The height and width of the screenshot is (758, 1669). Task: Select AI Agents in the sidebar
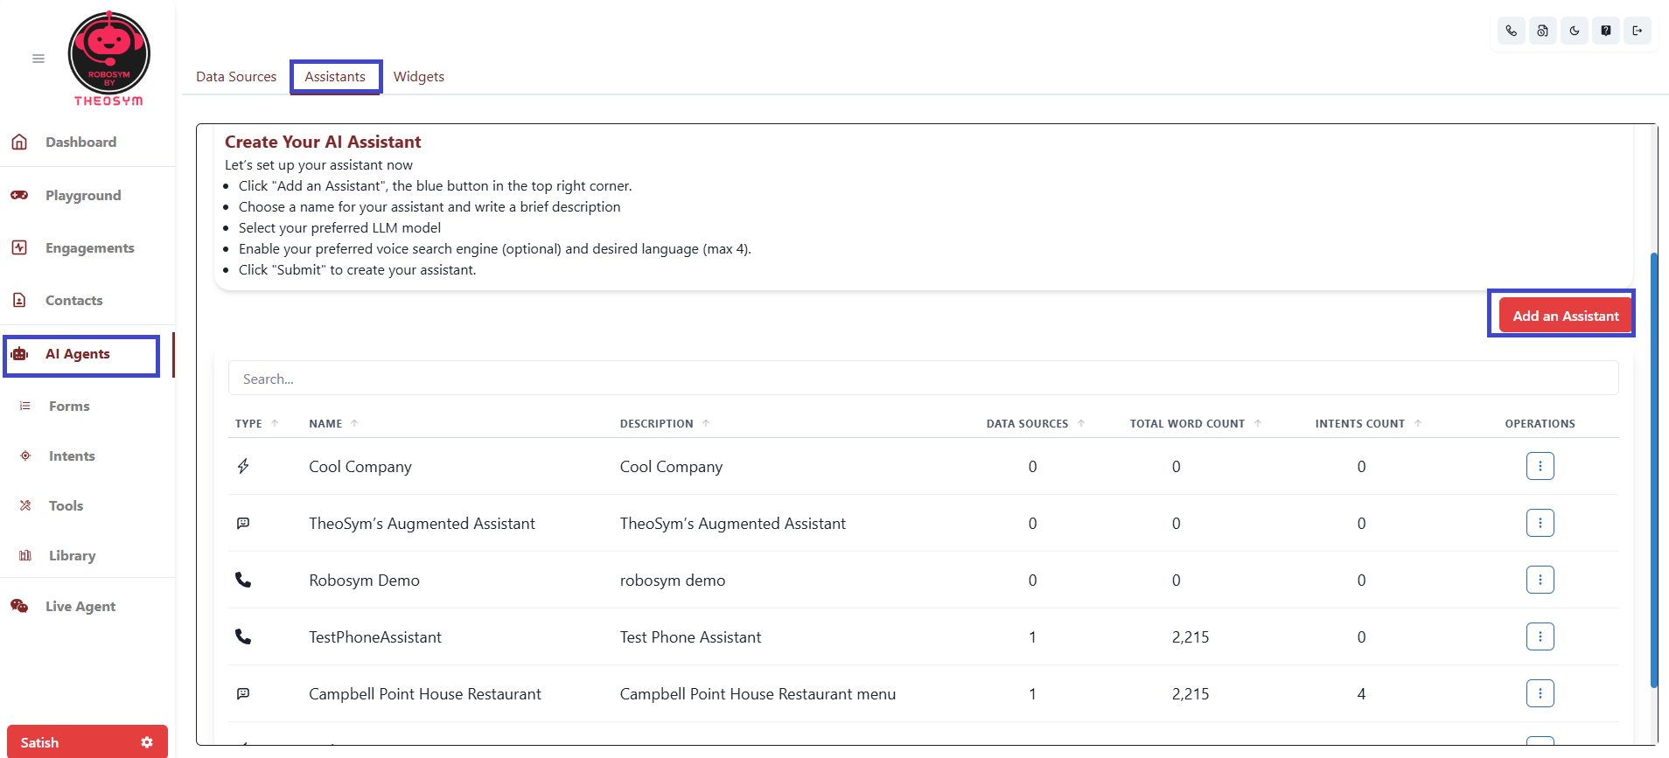78,354
